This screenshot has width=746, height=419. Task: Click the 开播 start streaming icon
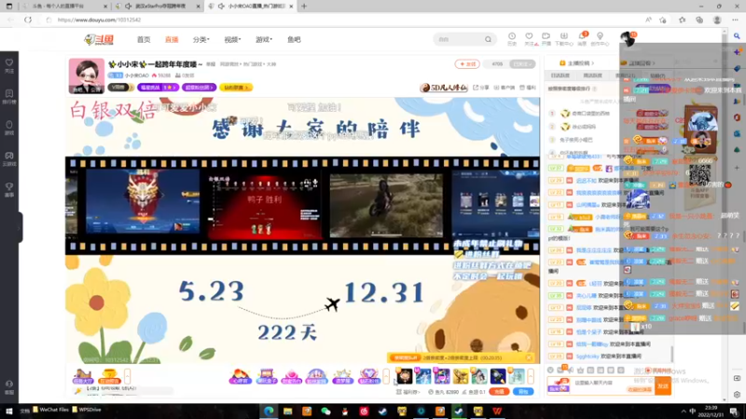click(x=546, y=38)
